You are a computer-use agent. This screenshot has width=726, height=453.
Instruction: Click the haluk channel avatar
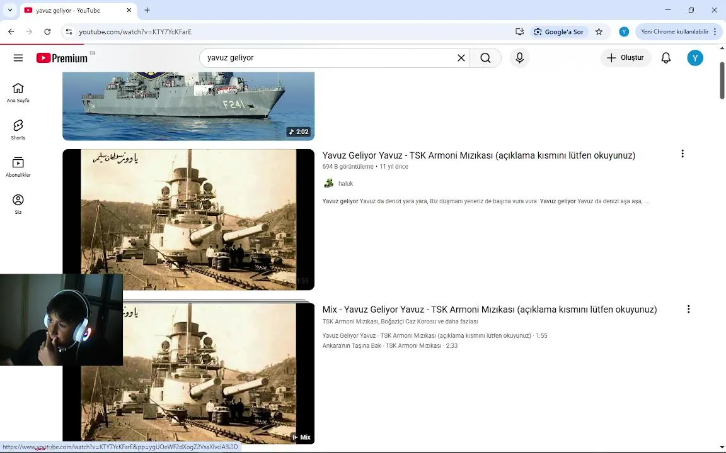point(328,184)
